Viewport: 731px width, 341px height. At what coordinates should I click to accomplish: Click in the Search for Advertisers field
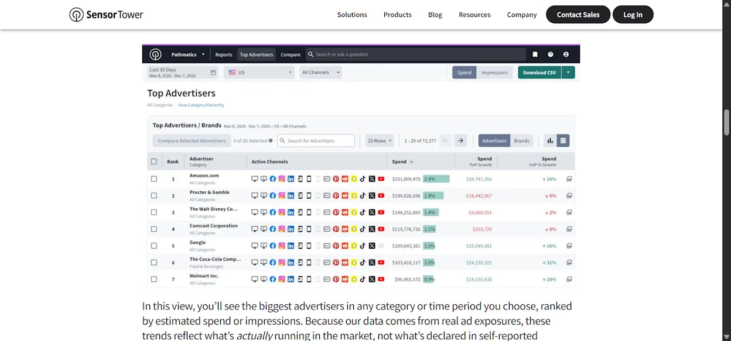point(316,140)
